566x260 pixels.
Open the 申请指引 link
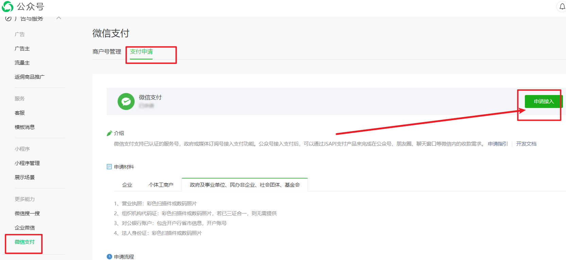tap(498, 144)
